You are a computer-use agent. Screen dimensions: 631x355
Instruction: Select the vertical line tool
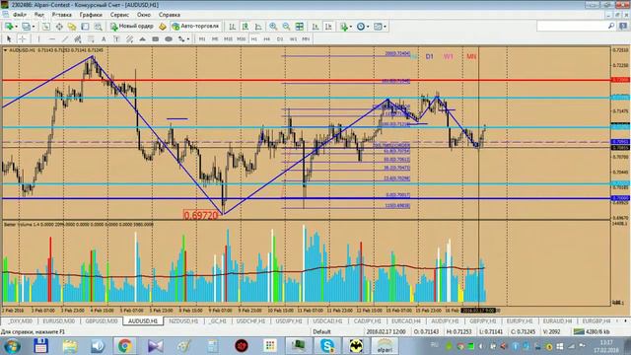(38, 39)
